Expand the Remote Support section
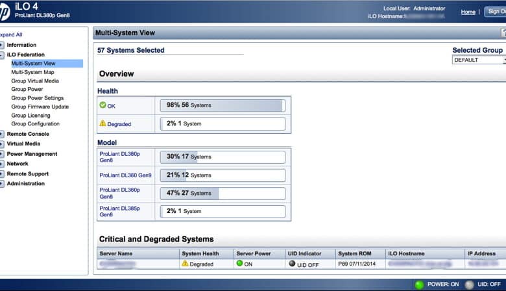This screenshot has height=291, width=506. click(x=1, y=174)
